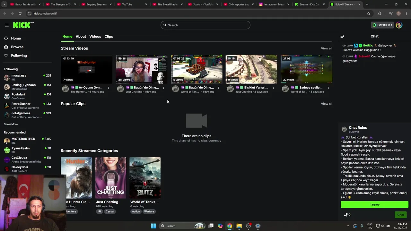Open a new Chrome tab
Viewport: 411px width, 231px height.
coord(367,4)
